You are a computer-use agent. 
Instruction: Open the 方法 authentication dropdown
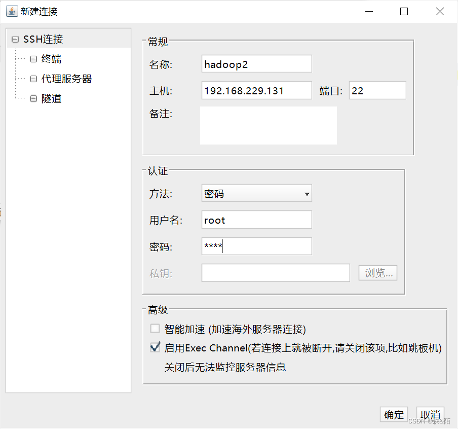click(306, 193)
